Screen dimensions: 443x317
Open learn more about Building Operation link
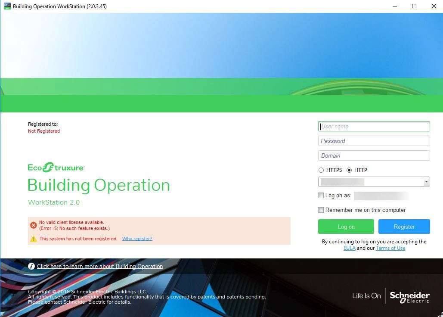(x=100, y=266)
